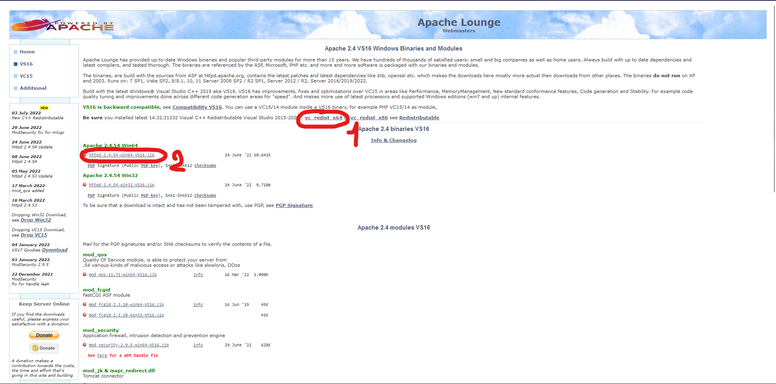Open the PGP Signature link
Image resolution: width=776 pixels, height=384 pixels.
pos(294,205)
